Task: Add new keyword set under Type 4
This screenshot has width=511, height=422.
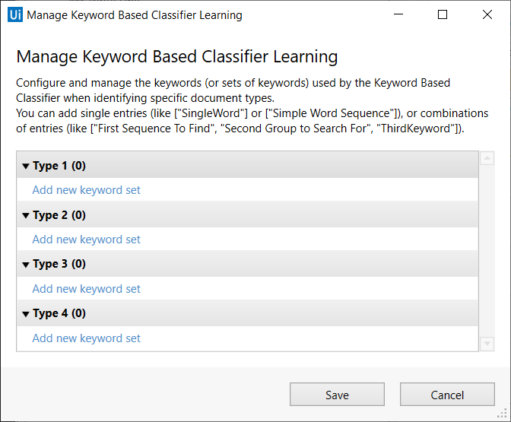Action: click(86, 338)
